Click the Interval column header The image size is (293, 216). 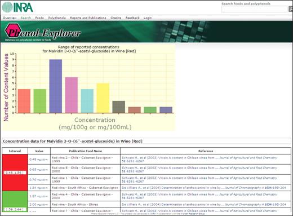tap(15, 151)
